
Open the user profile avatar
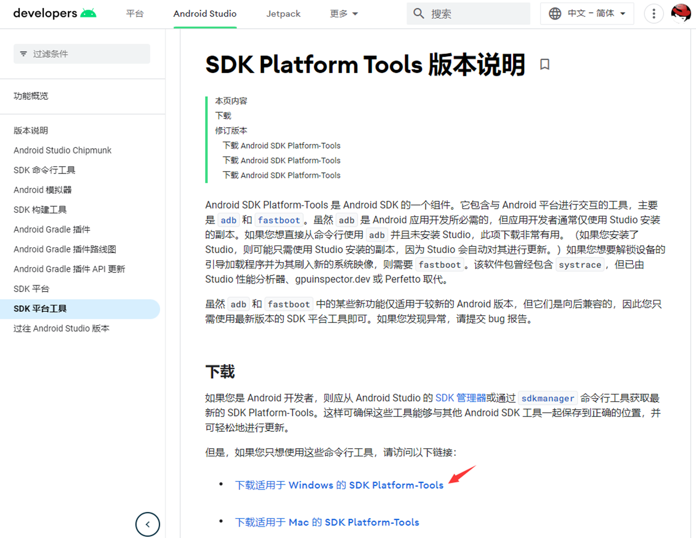pyautogui.click(x=681, y=13)
